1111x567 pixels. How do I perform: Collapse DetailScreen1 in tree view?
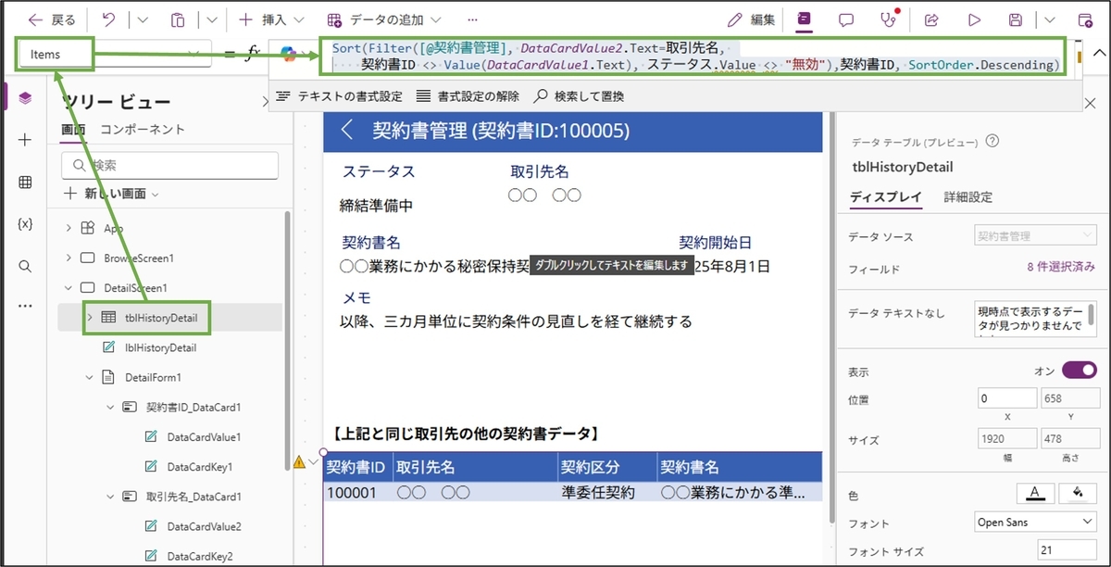tap(69, 287)
